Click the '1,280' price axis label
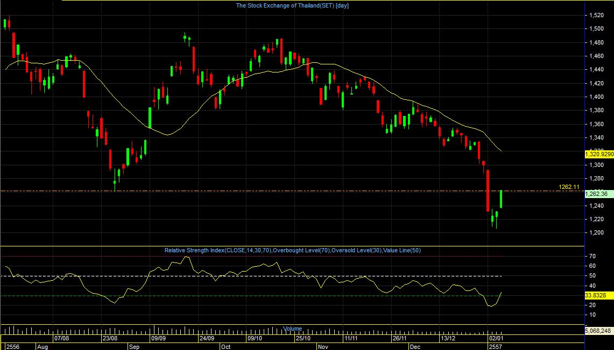This screenshot has height=350, width=614. 596,179
